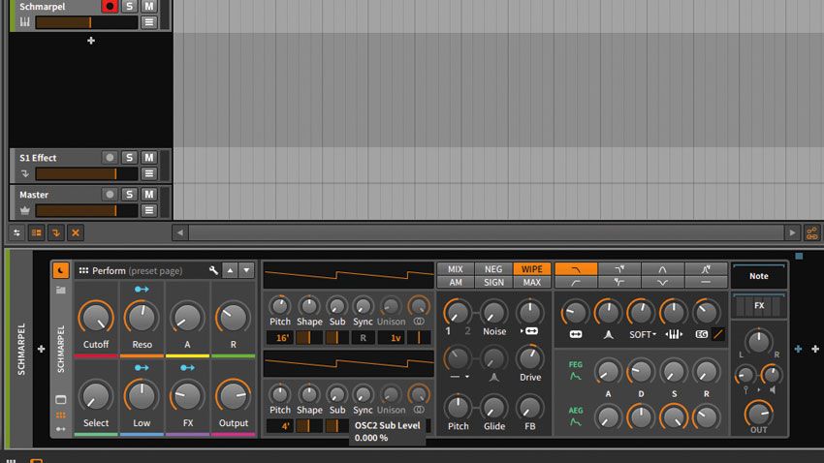
Task: Adjust the Master volume fader
Action: (x=86, y=210)
